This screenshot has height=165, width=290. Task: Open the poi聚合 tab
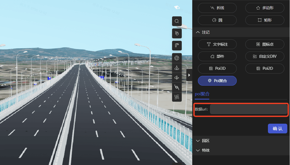click(x=202, y=94)
